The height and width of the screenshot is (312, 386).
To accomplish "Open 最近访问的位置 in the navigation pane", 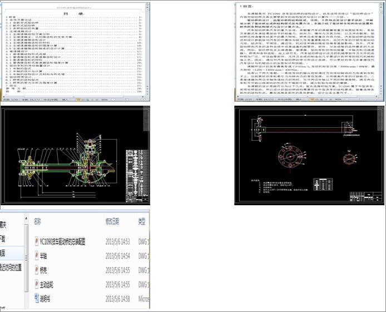I will [11, 267].
